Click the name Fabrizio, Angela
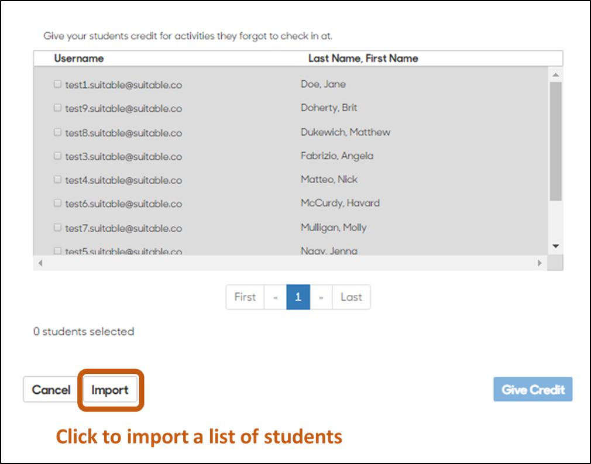The image size is (591, 464). (337, 156)
